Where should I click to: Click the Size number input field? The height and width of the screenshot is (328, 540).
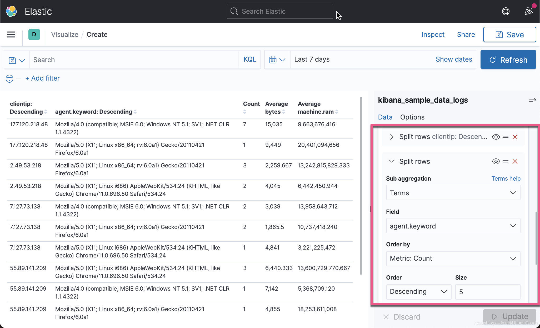coord(488,292)
